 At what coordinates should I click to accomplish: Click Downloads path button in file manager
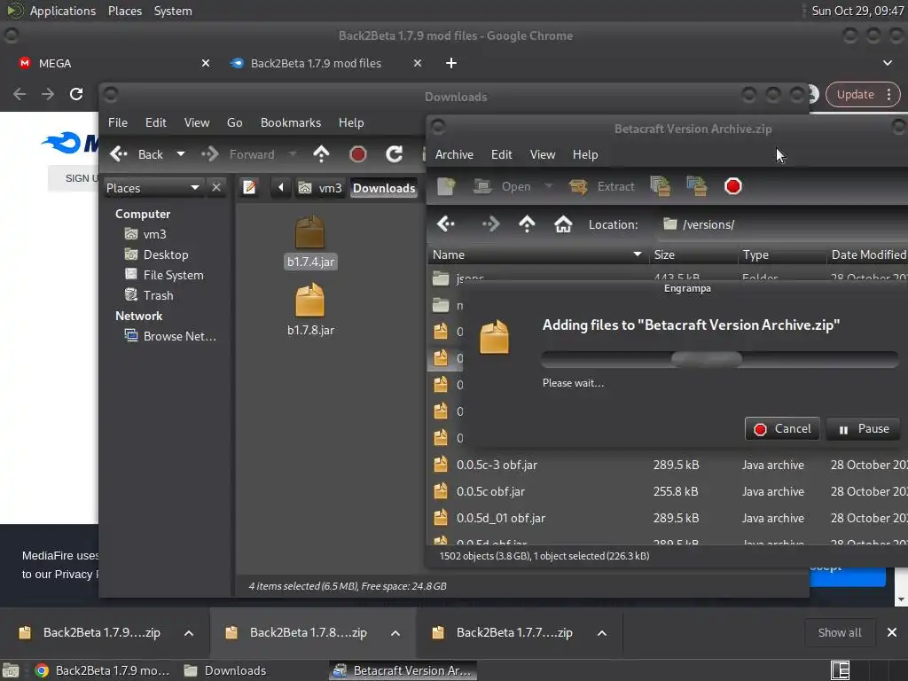click(384, 188)
